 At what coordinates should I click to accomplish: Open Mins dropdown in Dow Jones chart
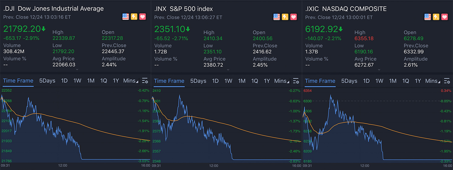pyautogui.click(x=131, y=81)
